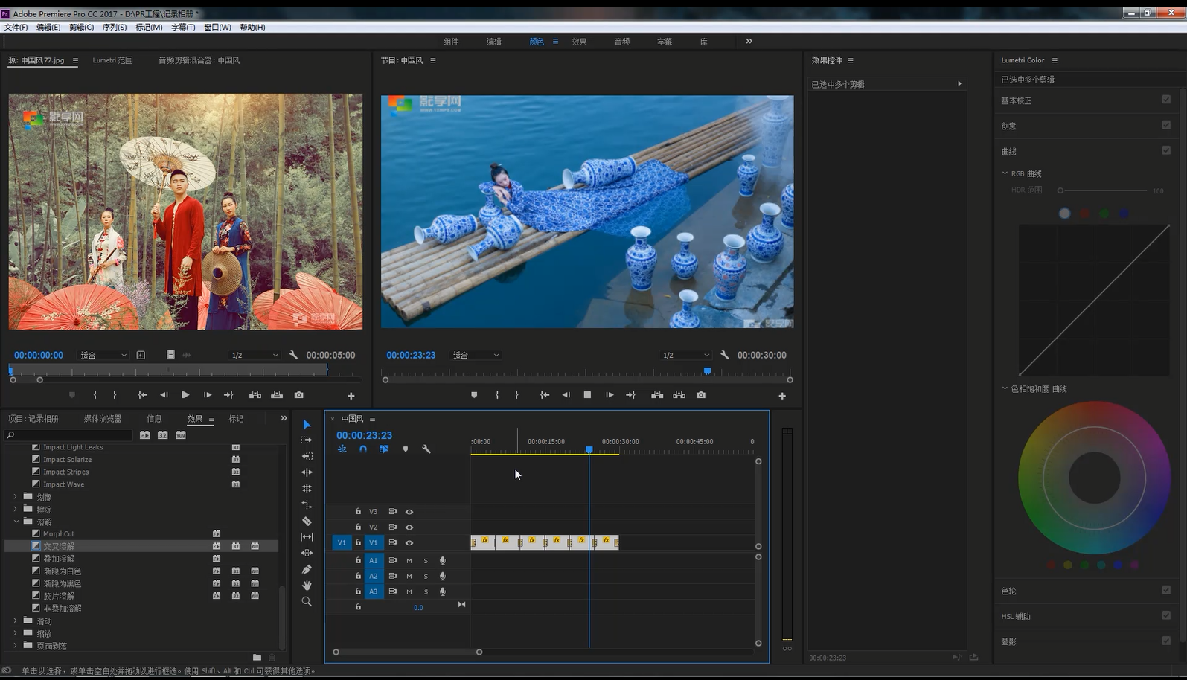Viewport: 1187px width, 680px height.
Task: Open timeline display settings wrench
Action: click(x=426, y=449)
